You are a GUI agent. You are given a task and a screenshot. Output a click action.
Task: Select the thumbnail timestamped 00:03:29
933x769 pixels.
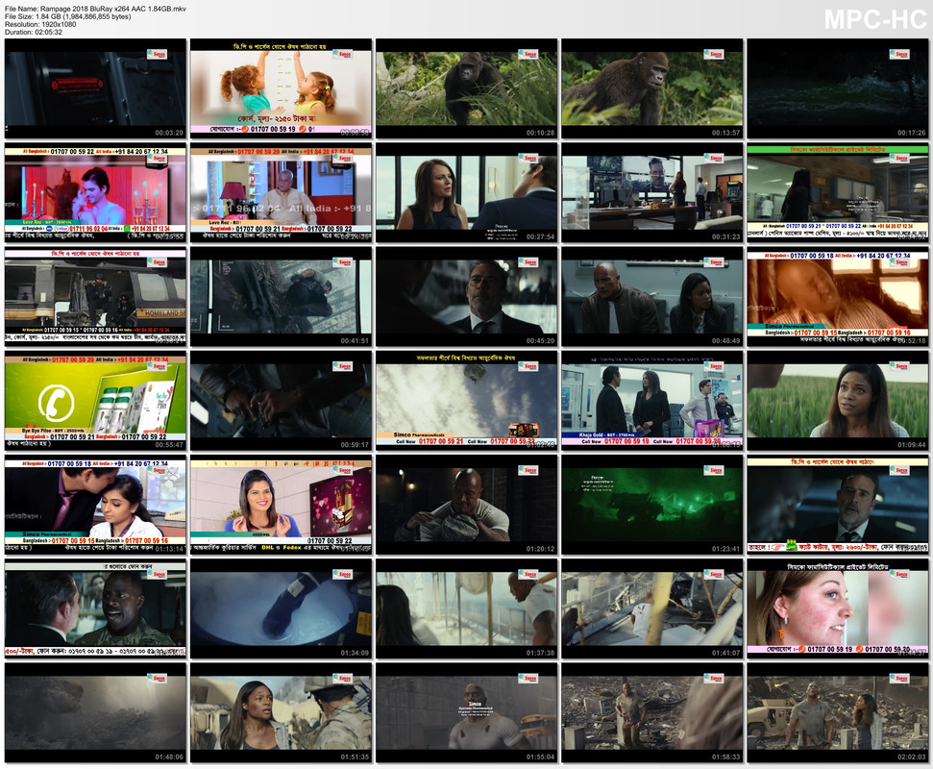pos(95,88)
